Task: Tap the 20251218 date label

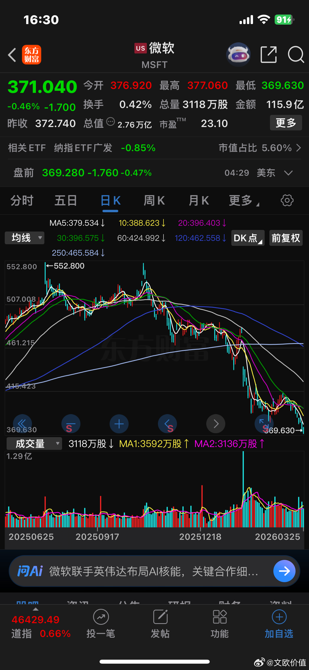Action: (x=200, y=537)
